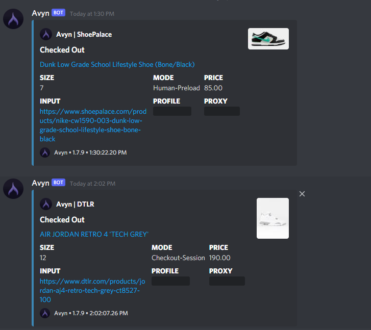Click the Avyn username at 1:30 PM
Image resolution: width=371 pixels, height=330 pixels.
coord(40,13)
